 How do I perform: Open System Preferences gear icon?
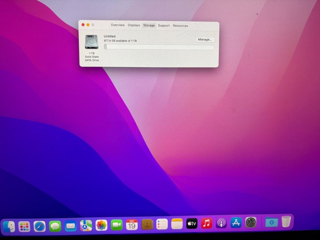[x=251, y=222]
